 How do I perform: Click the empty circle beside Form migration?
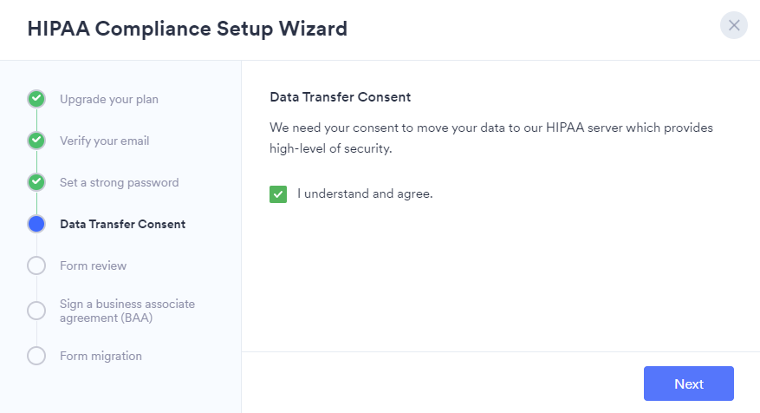point(36,356)
